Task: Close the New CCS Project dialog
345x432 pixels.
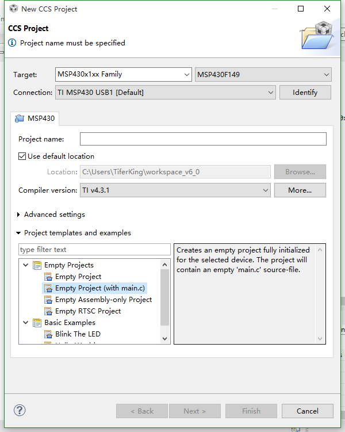Action: [327, 9]
